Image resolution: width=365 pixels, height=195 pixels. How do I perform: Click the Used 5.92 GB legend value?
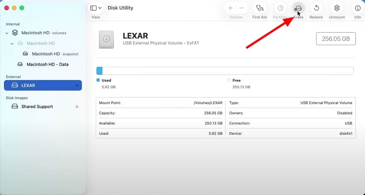pos(109,87)
